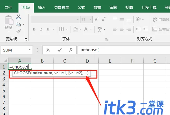
Task: Confirm formula with checkmark button
Action: (59, 50)
